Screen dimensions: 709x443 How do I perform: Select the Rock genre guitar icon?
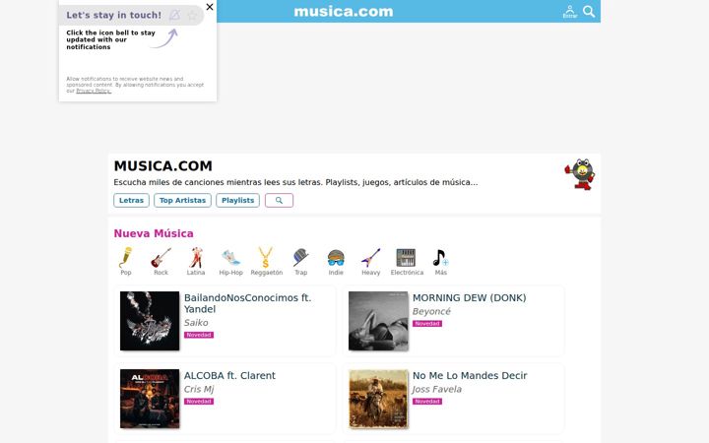pyautogui.click(x=161, y=258)
